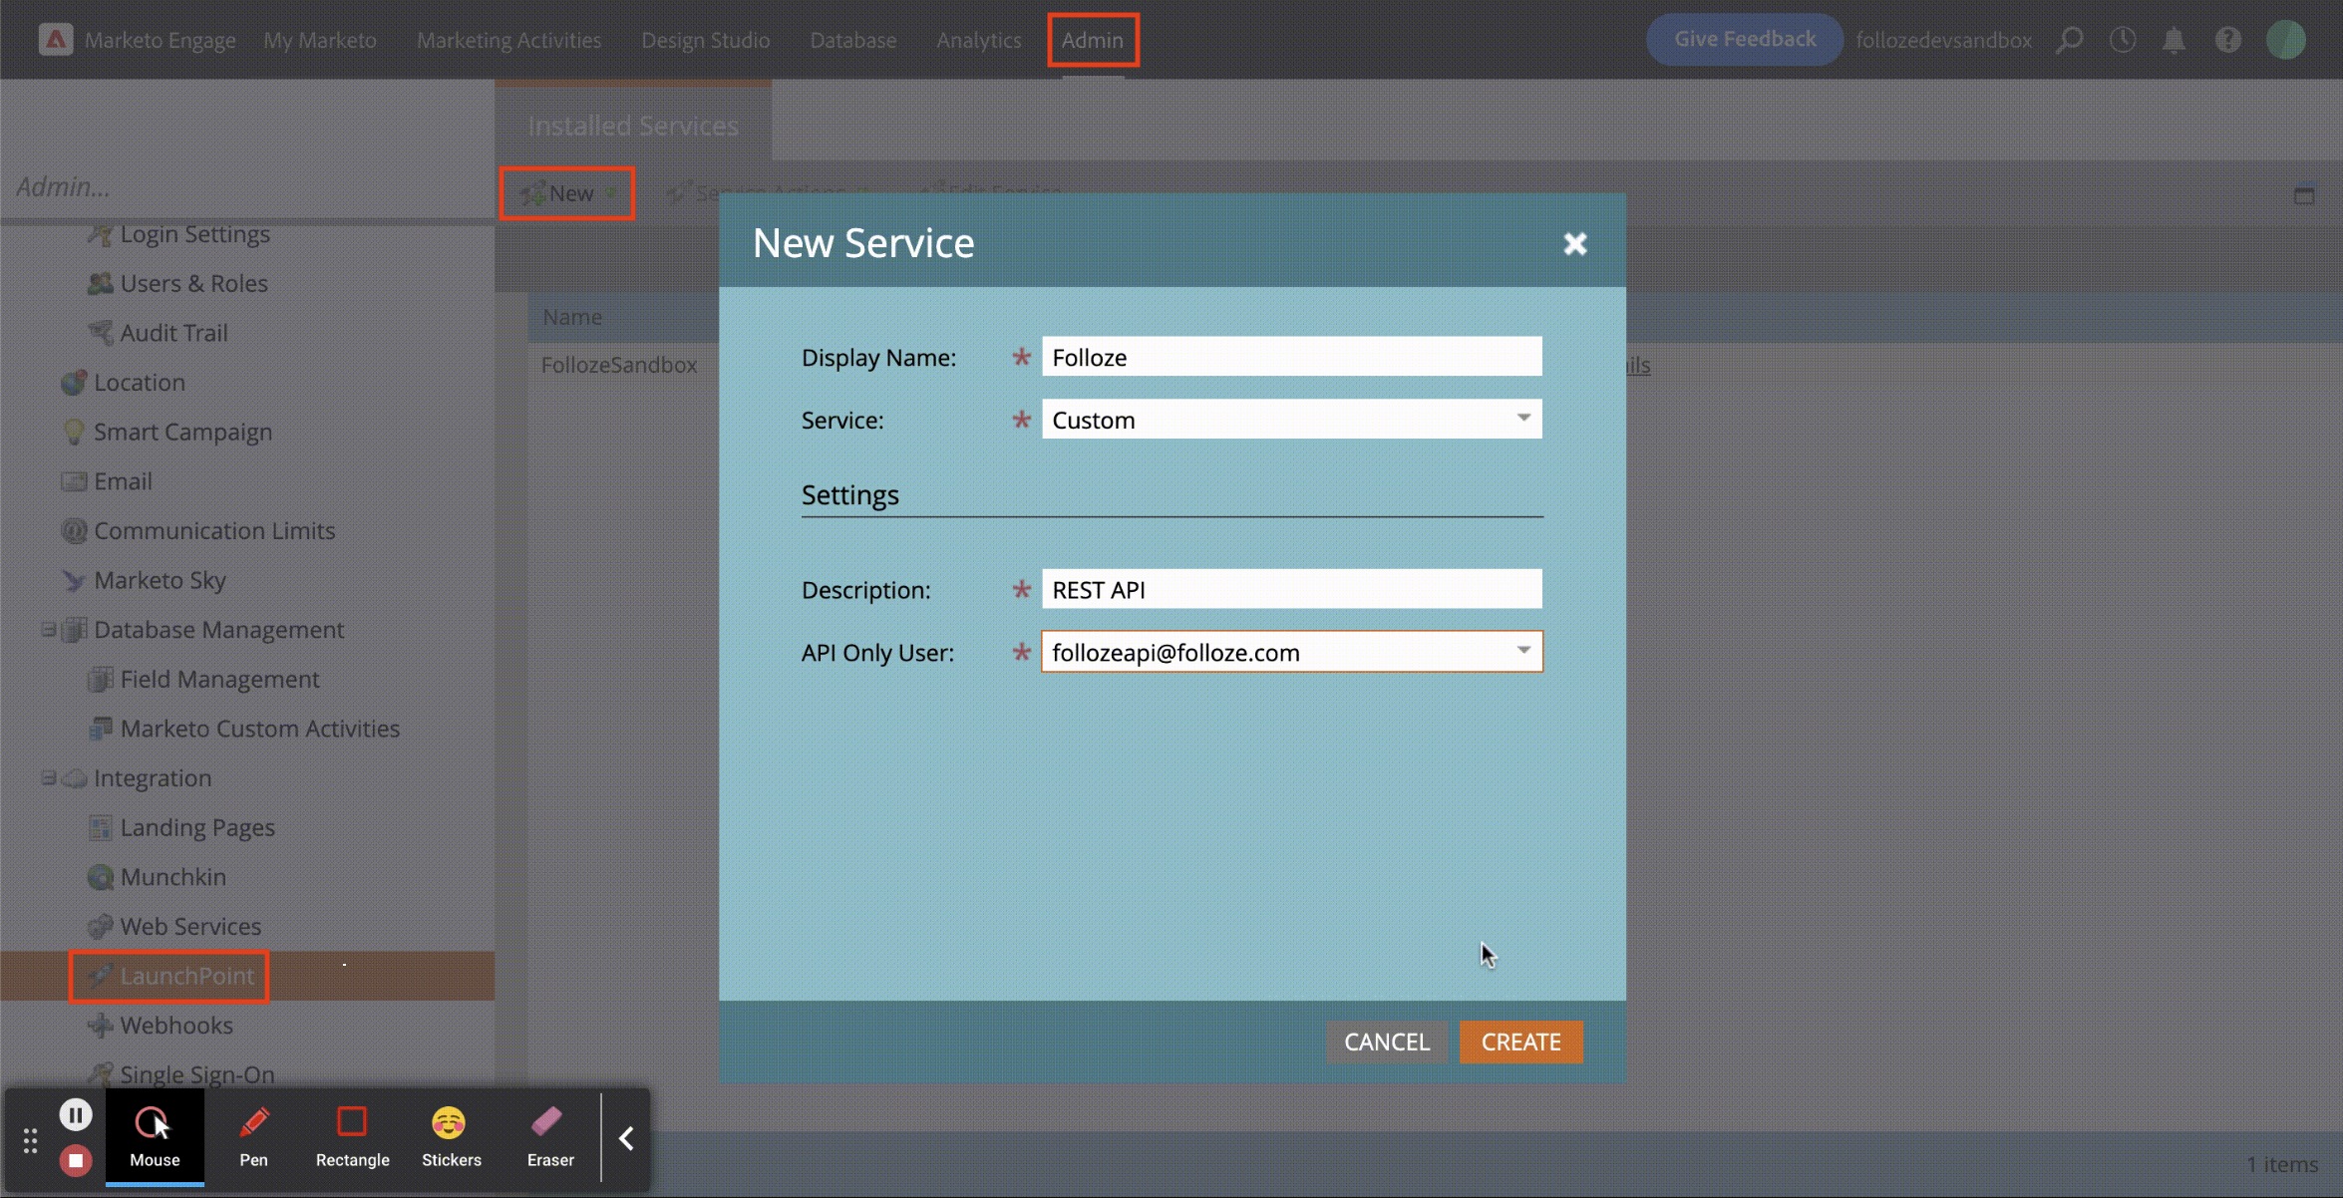Viewport: 2343px width, 1198px height.
Task: Go to Design Studio tab
Action: (706, 40)
